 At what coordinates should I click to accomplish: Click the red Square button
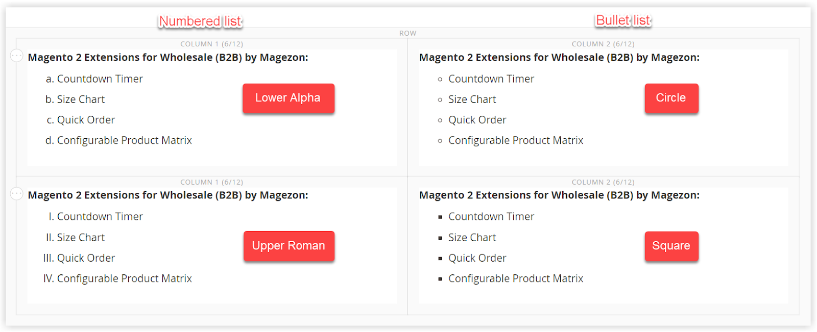point(671,246)
